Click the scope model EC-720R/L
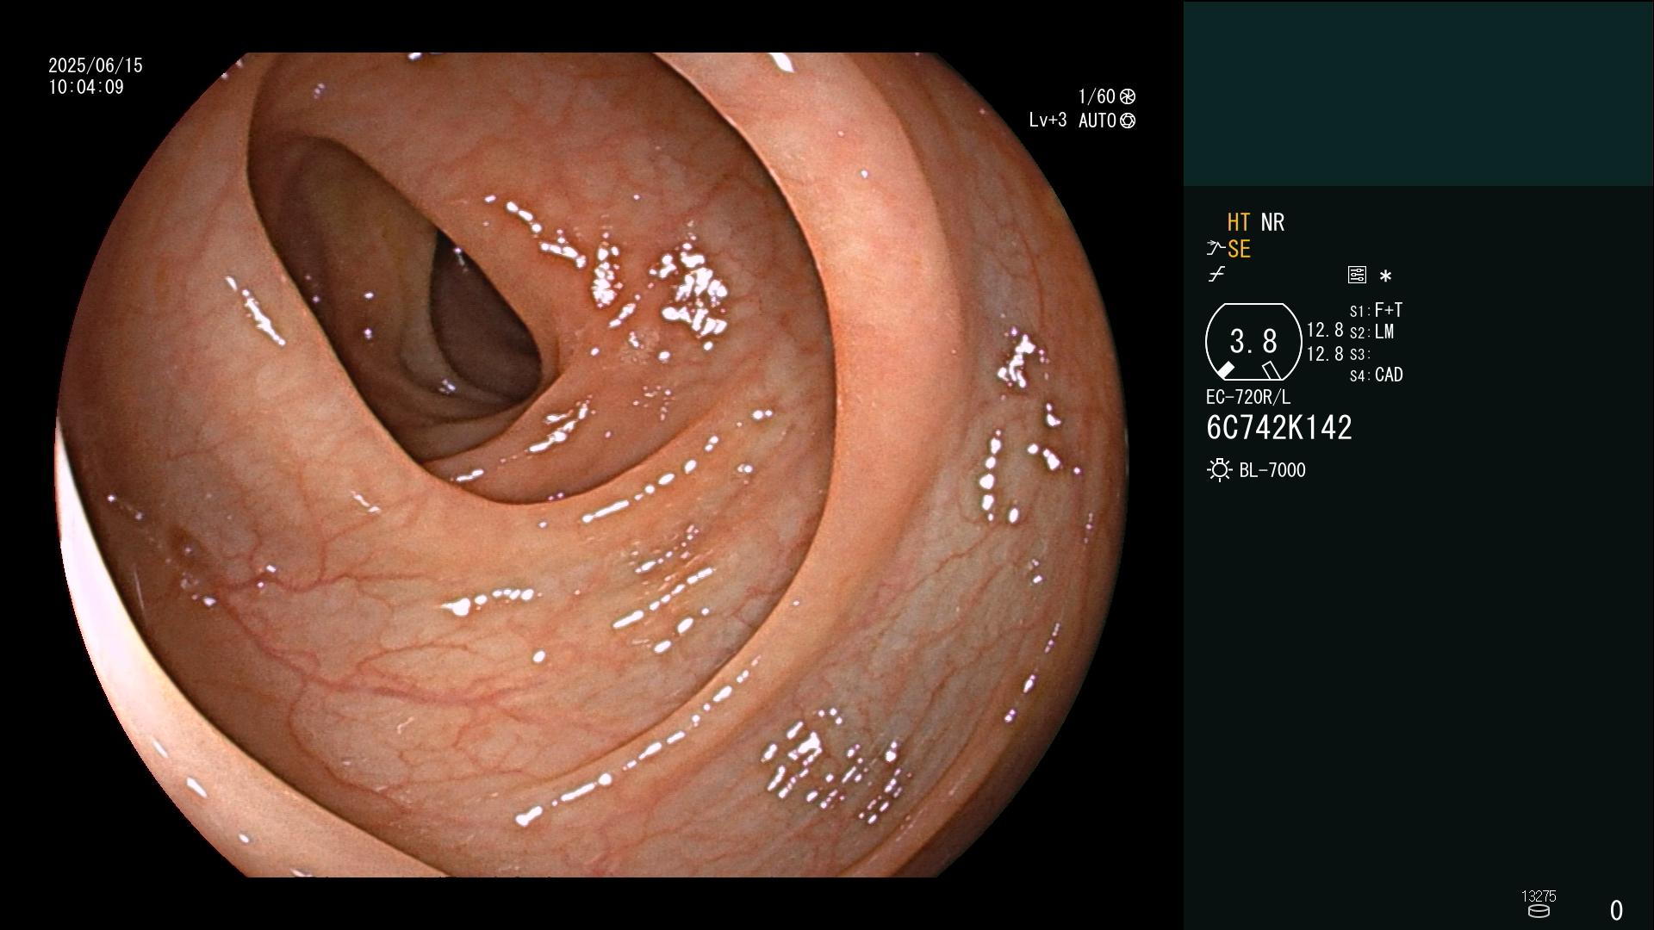 coord(1248,397)
